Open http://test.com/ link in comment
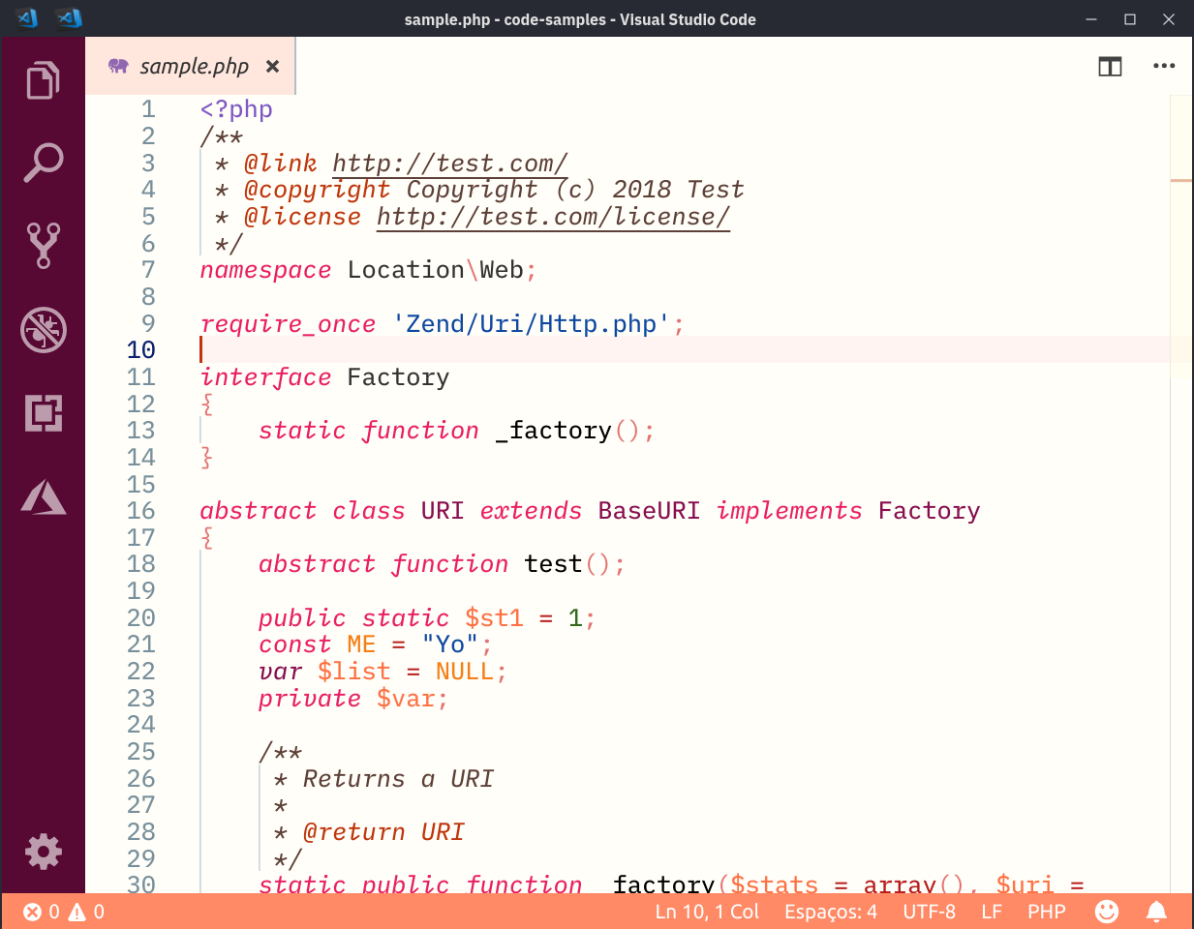The image size is (1194, 929). click(x=450, y=164)
